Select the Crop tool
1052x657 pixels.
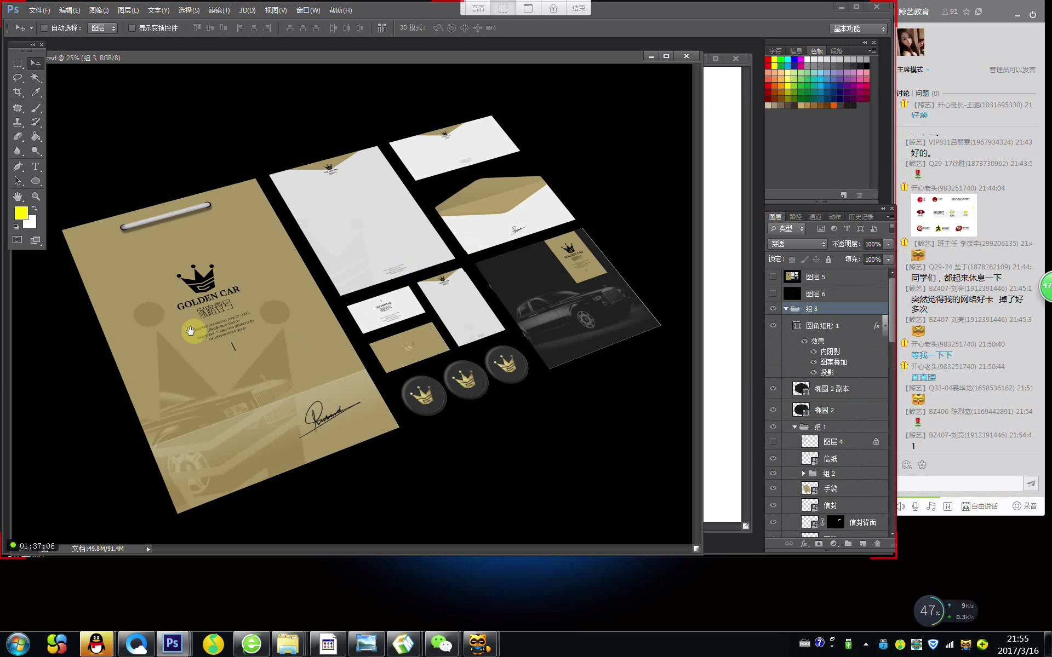(18, 93)
